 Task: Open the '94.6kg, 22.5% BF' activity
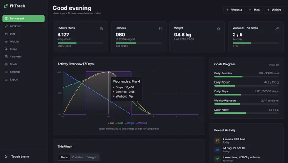coord(234,148)
